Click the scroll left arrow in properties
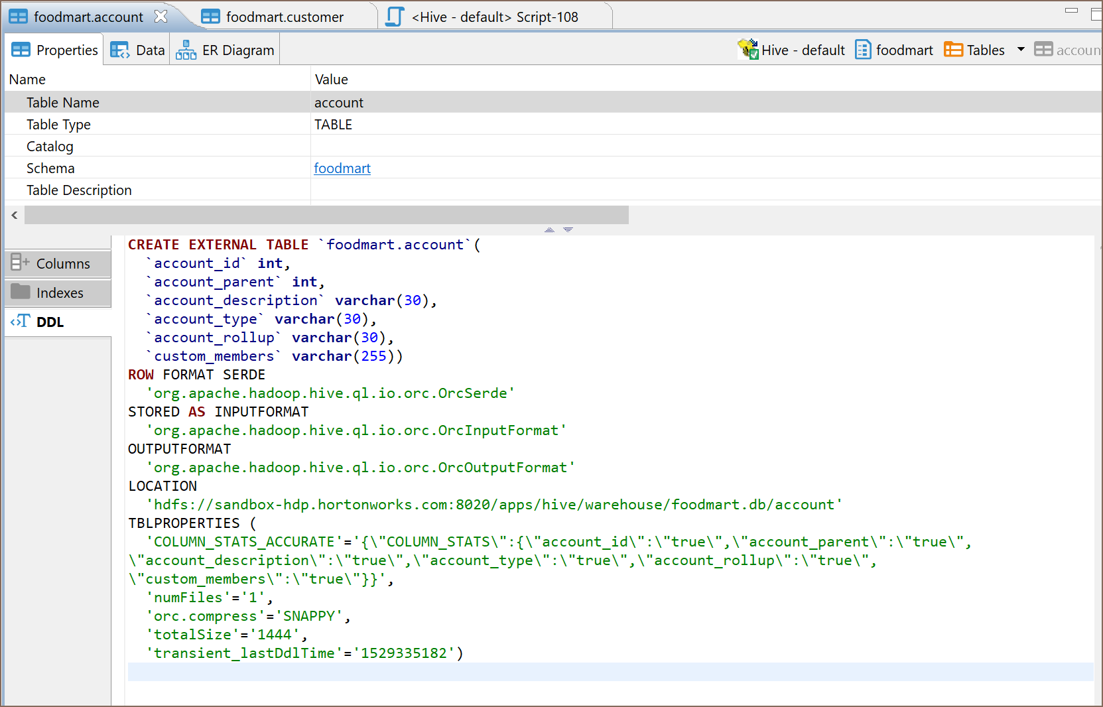This screenshot has width=1103, height=707. pos(15,215)
